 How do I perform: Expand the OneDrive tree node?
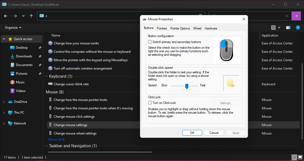point(4,102)
